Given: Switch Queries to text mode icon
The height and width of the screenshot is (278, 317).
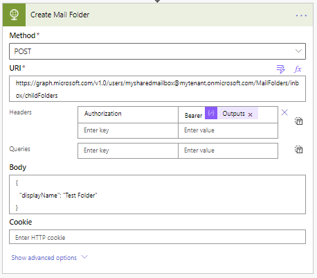Looking at the screenshot, I should click(x=299, y=150).
